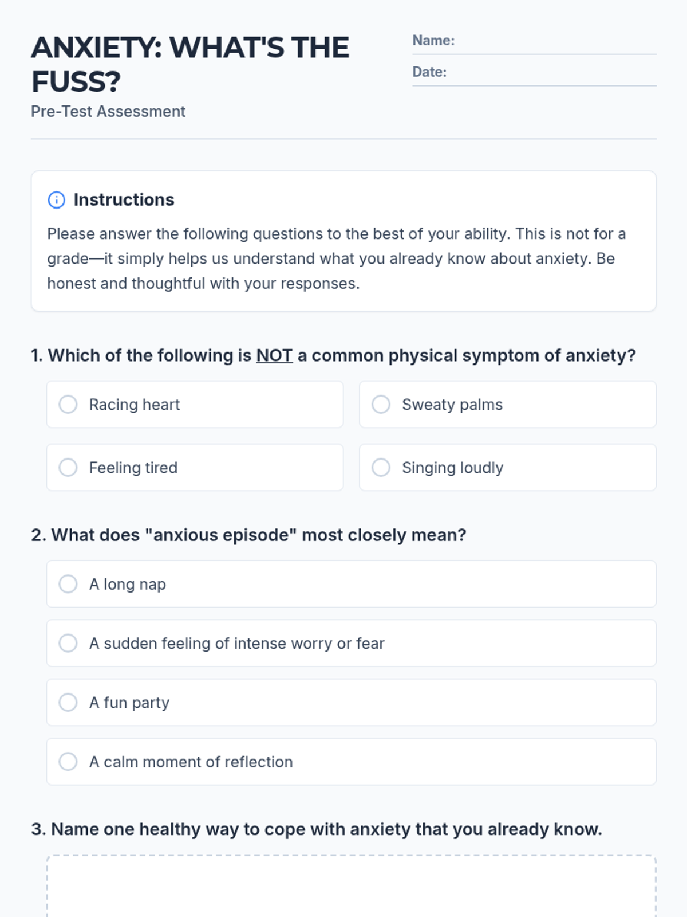Click the Instructions info icon

(x=56, y=200)
